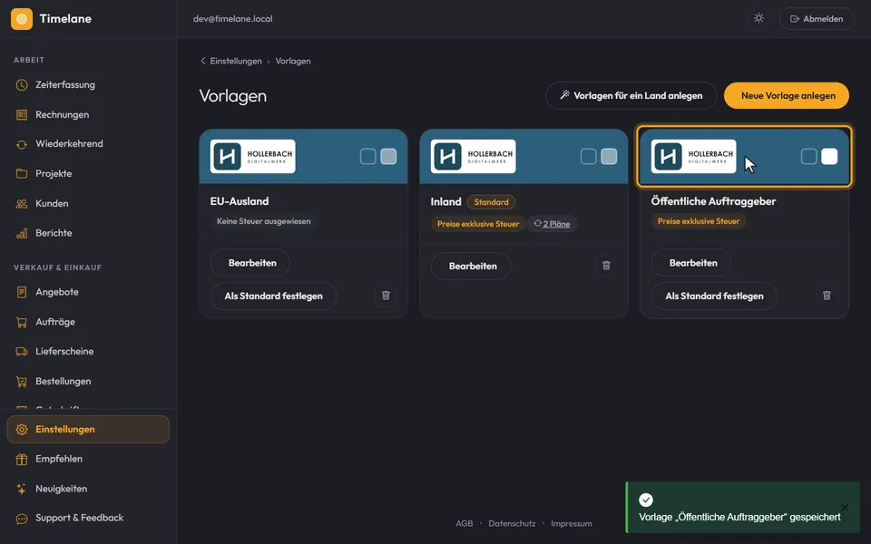Click Vorlagen für ein Land anlegen
The width and height of the screenshot is (871, 544).
(x=631, y=95)
